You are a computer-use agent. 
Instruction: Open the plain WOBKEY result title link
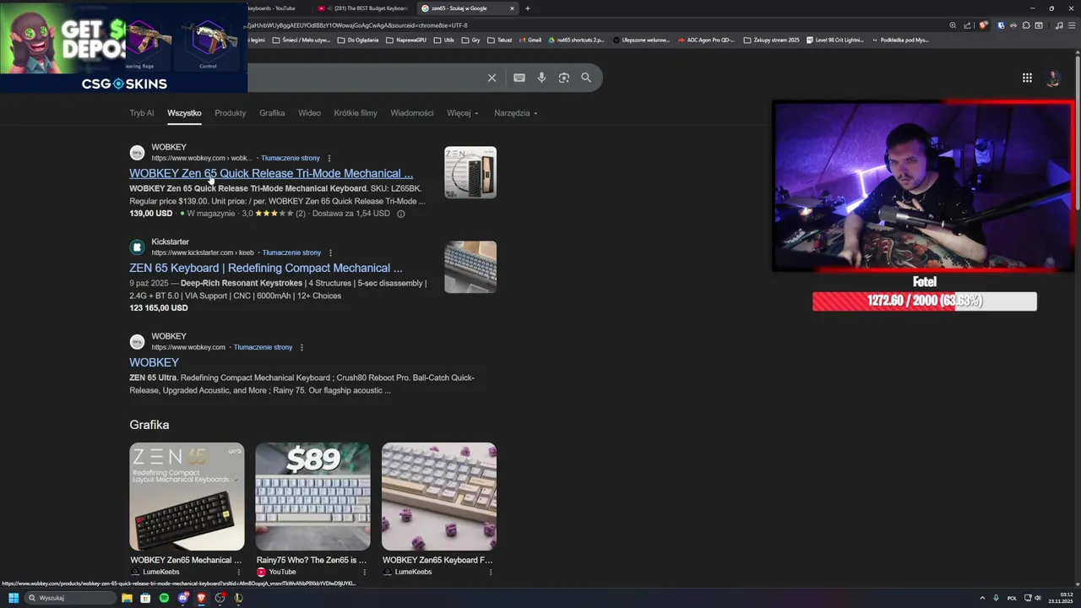point(154,362)
